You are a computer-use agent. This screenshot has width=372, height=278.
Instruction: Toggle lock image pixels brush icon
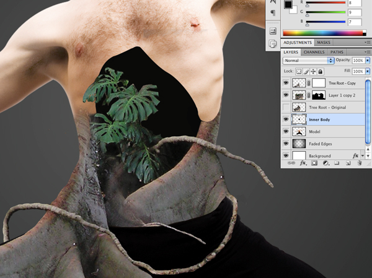pos(306,71)
